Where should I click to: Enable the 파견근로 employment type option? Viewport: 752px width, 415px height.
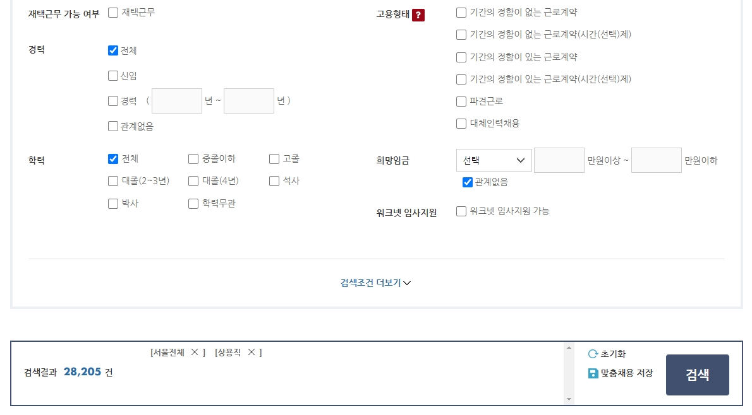click(461, 101)
